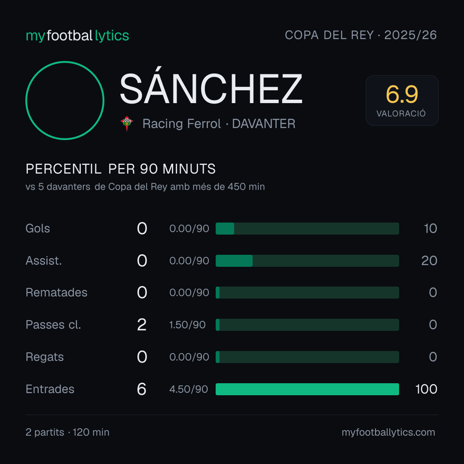Click the 6.9 Valoració rating badge
Viewport: 464px width, 464px height.
tap(402, 100)
